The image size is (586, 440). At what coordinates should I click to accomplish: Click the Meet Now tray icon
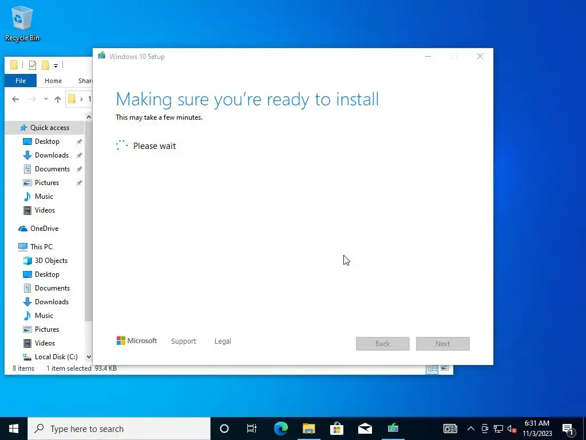485,429
